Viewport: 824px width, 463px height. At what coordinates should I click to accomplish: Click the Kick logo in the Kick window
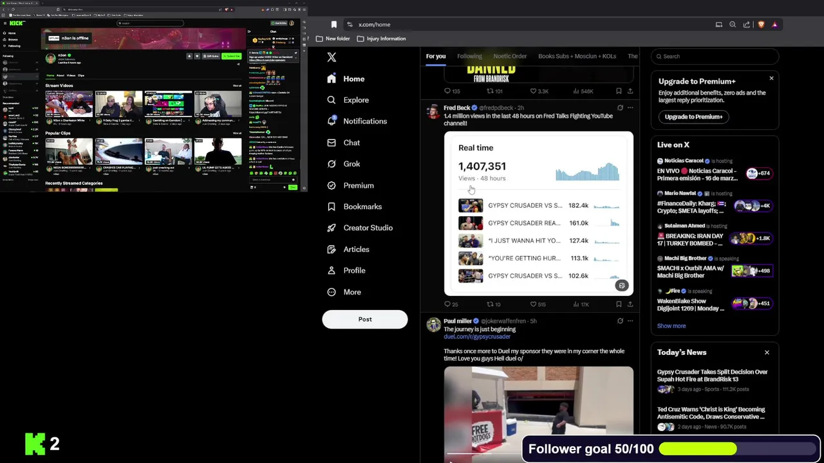[x=17, y=23]
